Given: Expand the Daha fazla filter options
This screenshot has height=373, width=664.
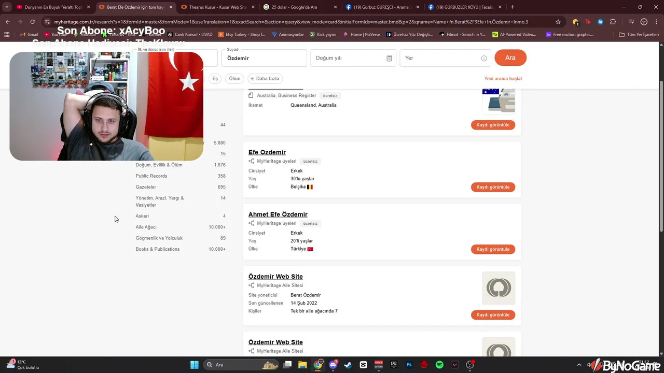Looking at the screenshot, I should (x=265, y=79).
